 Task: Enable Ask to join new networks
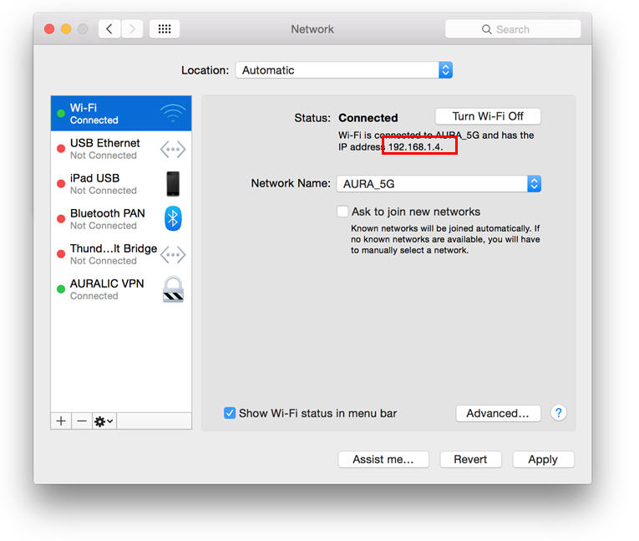(342, 212)
